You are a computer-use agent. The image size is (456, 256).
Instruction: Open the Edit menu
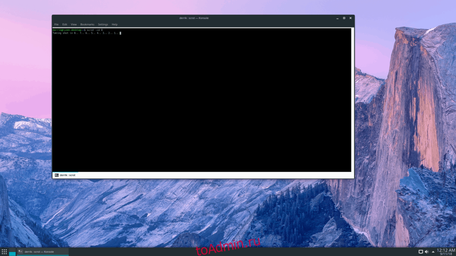click(65, 24)
